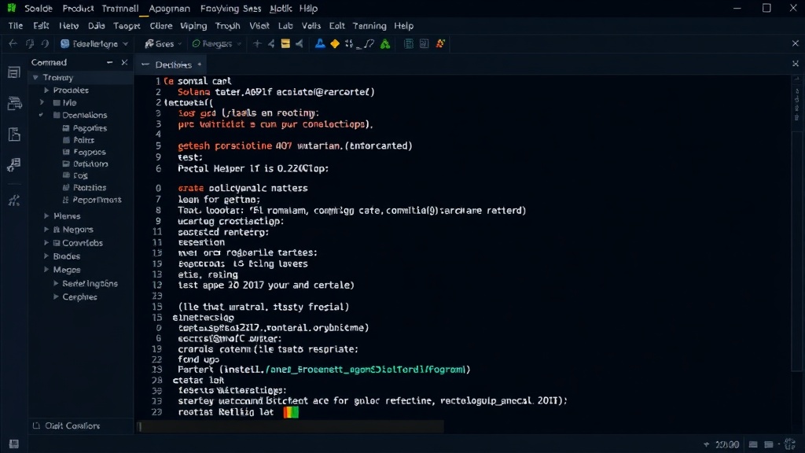
Task: Click the orange diamond toolbar icon
Action: (335, 44)
